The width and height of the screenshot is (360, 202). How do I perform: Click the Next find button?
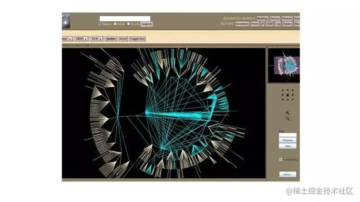(x=288, y=146)
